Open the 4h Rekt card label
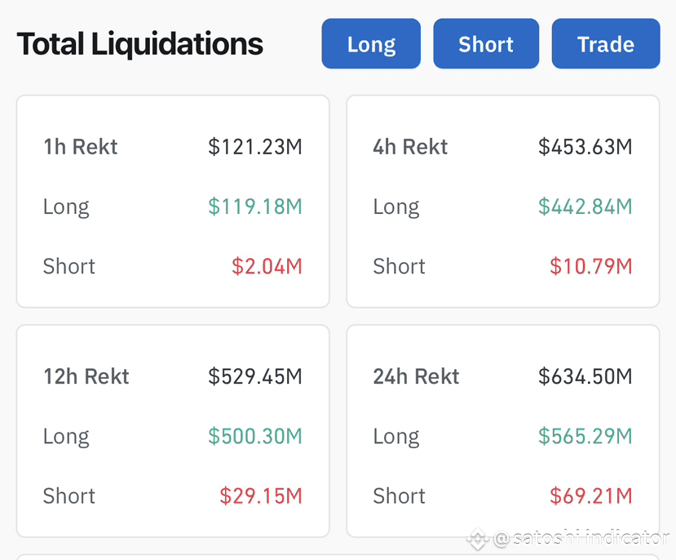 coord(410,147)
